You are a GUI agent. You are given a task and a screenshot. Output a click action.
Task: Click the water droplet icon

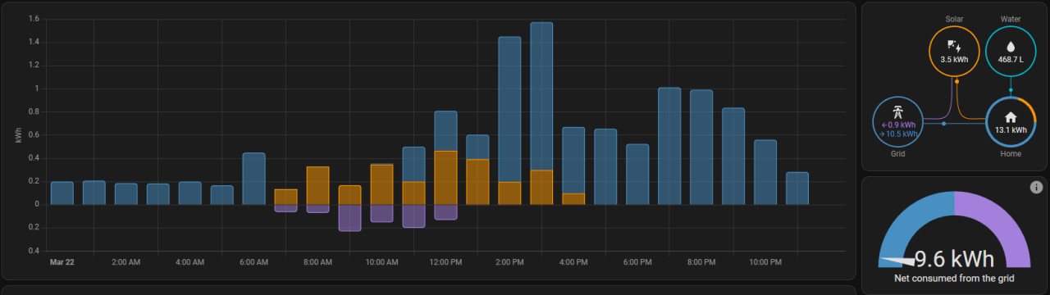pyautogui.click(x=1011, y=47)
